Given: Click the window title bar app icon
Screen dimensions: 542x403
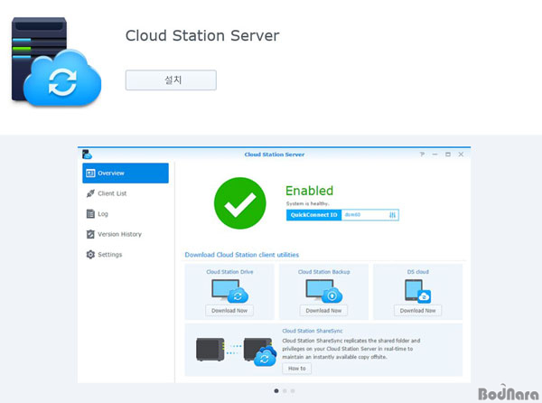Looking at the screenshot, I should [87, 155].
